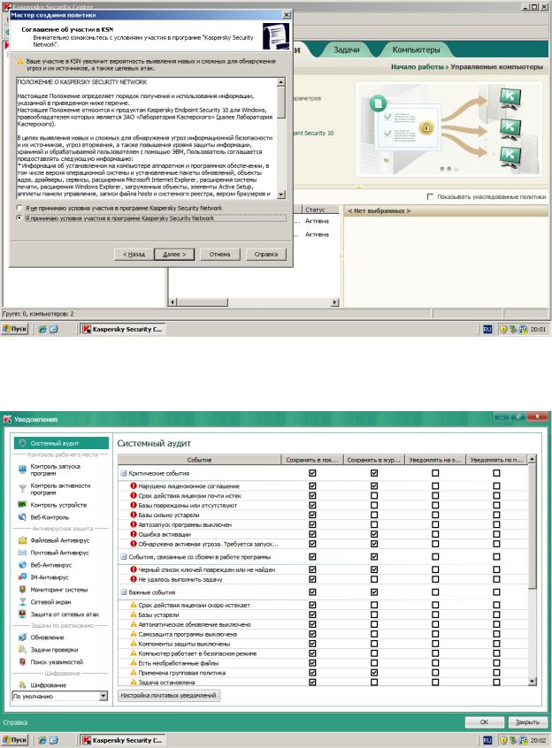Select 'Я принимаю условия участия' radio button
This screenshot has height=748, width=552.
(x=19, y=218)
